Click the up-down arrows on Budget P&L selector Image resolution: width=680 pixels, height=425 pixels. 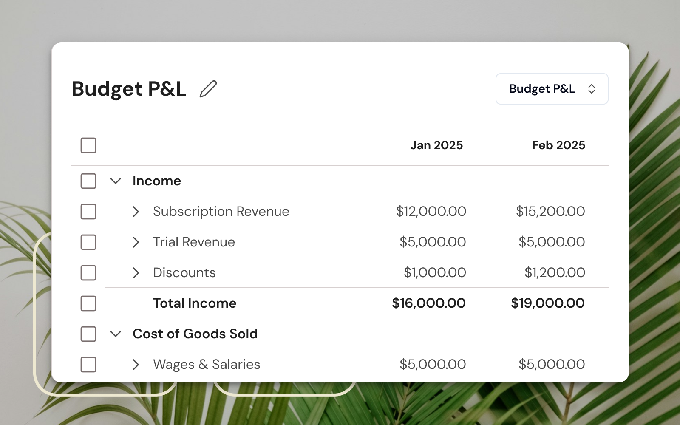(x=592, y=89)
